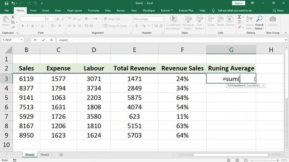Viewport: 289px width, 162px height.
Task: Toggle Bold formatting button
Action: 23,26
